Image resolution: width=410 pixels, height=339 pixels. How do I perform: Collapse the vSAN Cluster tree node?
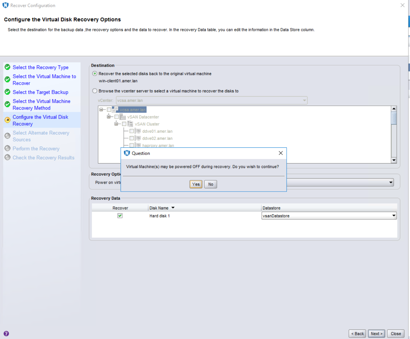tap(116, 124)
